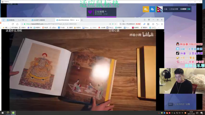Screen dimensions: 205x115
Task: Expand the address bar dropdown chevron
Action: (x=116, y=24)
